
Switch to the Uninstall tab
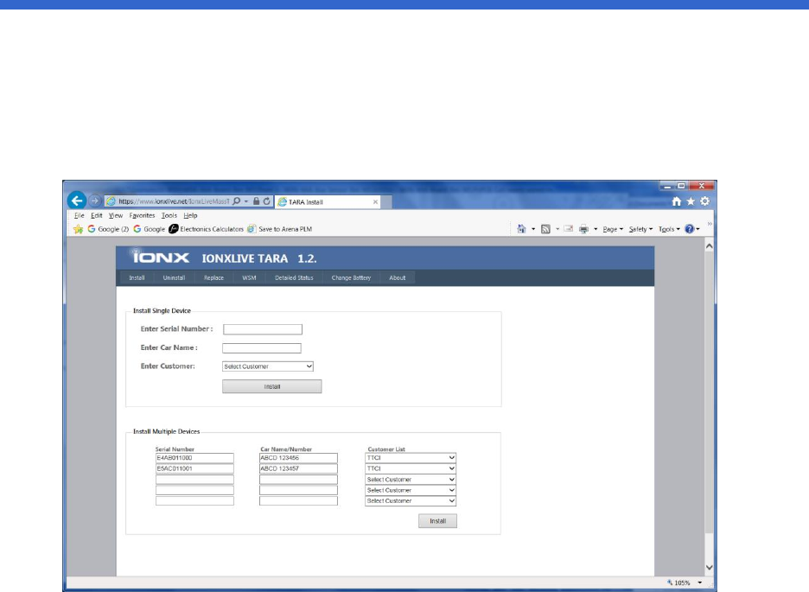[174, 277]
